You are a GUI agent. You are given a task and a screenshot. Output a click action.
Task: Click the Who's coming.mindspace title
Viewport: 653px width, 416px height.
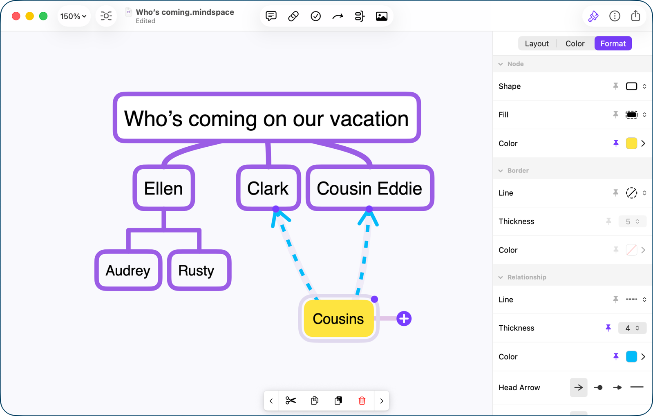click(185, 12)
